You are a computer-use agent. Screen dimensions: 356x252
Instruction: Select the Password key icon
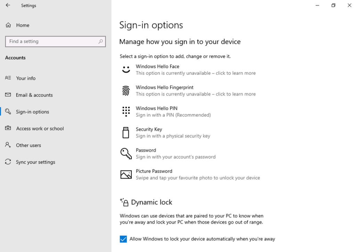click(x=126, y=153)
